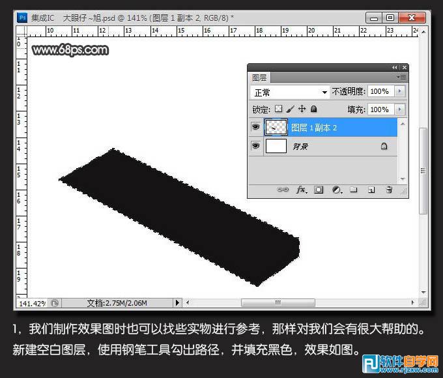Click the zoom percentage 141.42% field

point(32,303)
